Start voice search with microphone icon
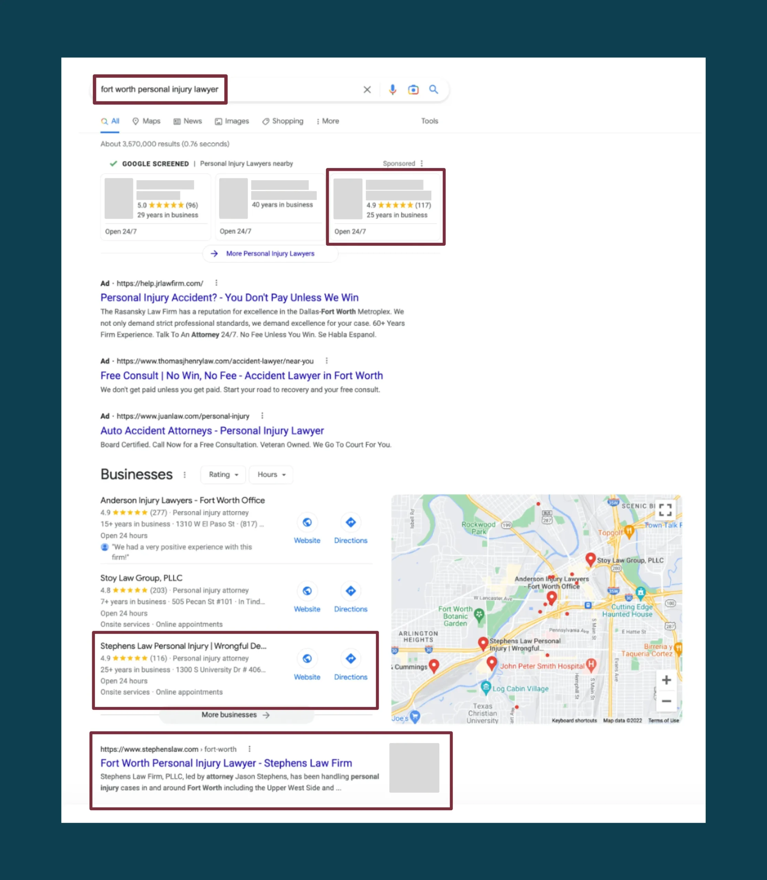This screenshot has height=880, width=767. (392, 89)
